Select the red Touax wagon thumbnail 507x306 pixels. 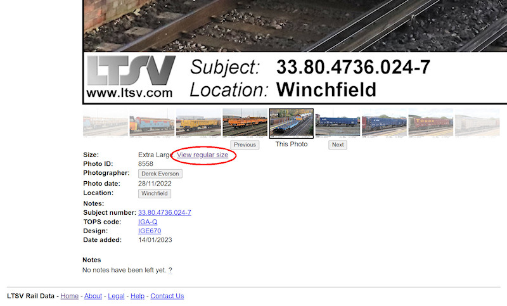click(431, 123)
